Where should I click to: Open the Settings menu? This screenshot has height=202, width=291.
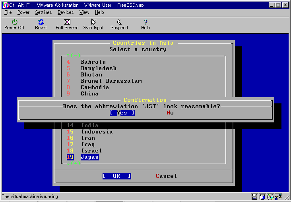click(x=43, y=12)
